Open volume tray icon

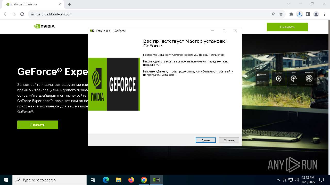click(297, 180)
